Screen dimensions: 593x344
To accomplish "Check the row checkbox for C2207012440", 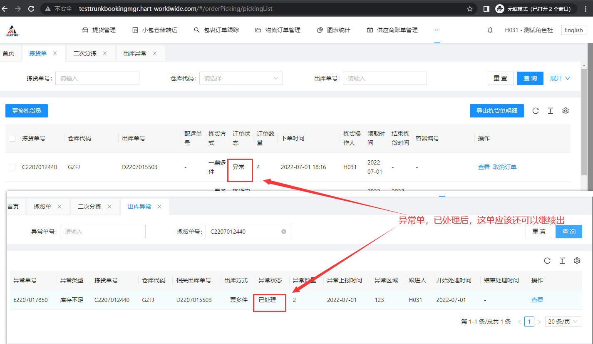I will [x=12, y=167].
